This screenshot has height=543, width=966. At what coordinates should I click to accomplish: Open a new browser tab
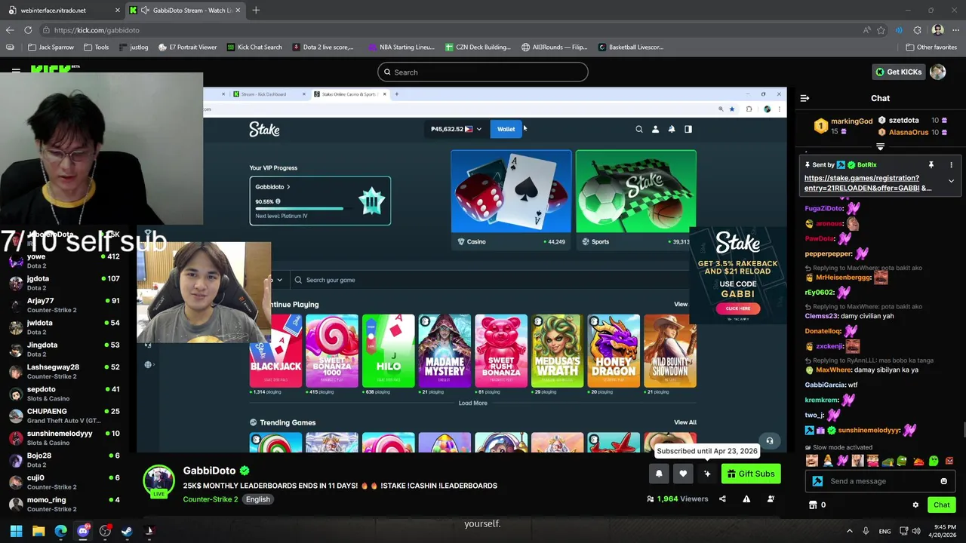point(256,11)
